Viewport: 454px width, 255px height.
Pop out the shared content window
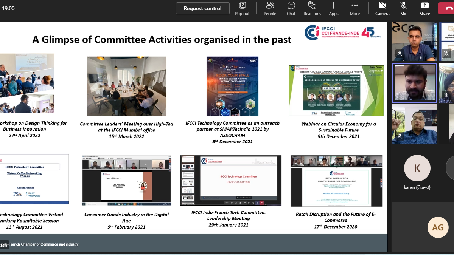(242, 9)
